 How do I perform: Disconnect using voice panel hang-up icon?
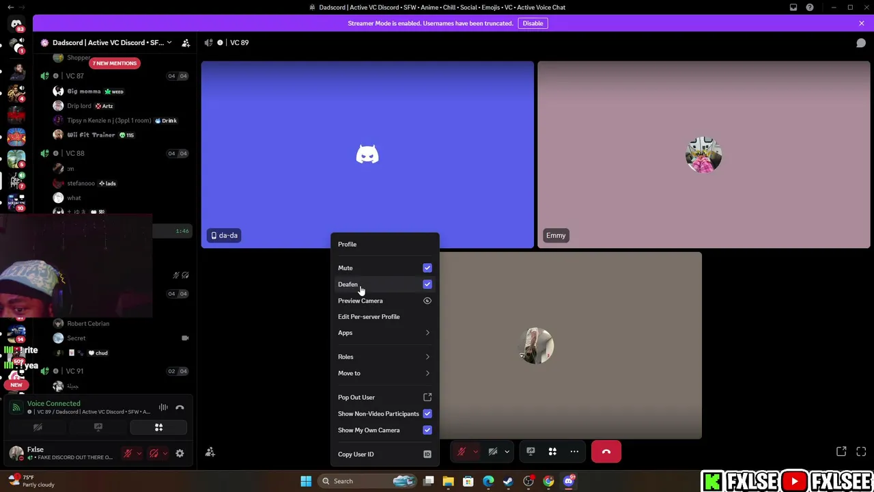tap(180, 407)
